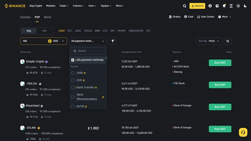Image resolution: width=251 pixels, height=141 pixels.
Task: Open the USD currency dropdown
Action: click(56, 41)
